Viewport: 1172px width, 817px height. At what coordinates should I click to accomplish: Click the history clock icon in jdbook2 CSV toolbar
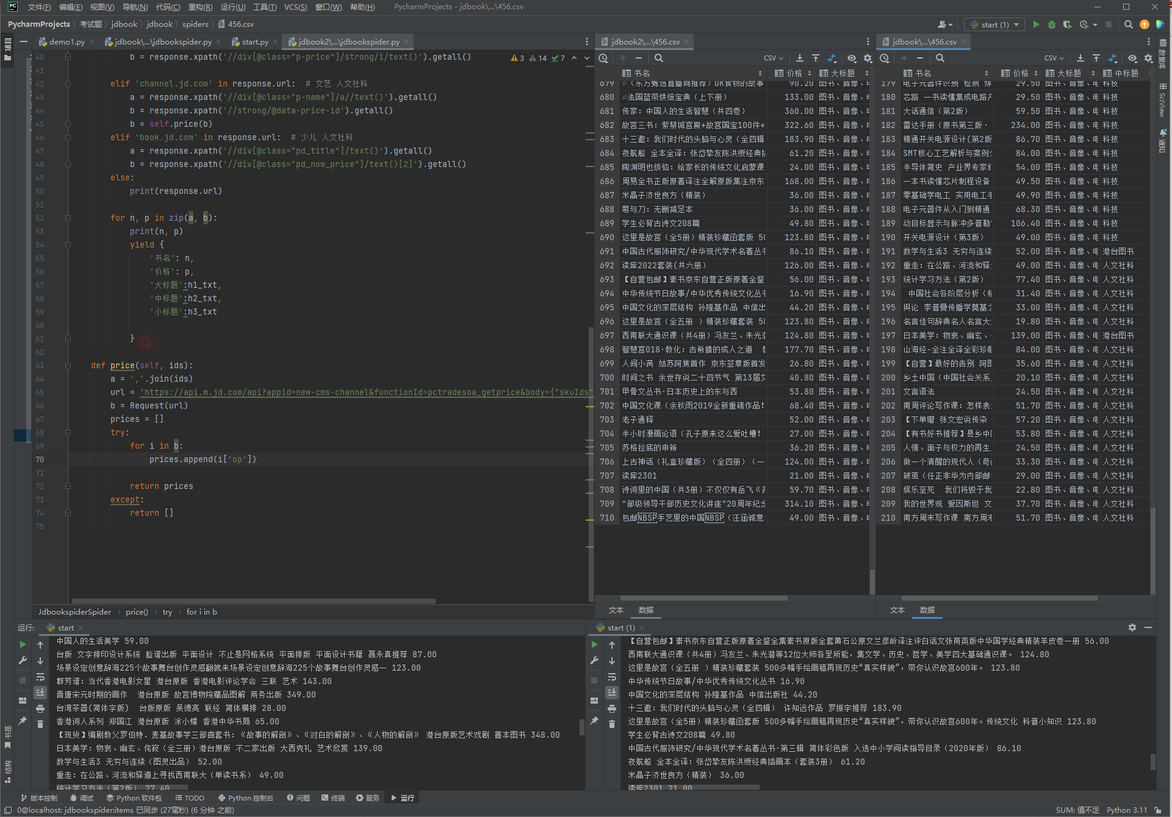coord(603,59)
